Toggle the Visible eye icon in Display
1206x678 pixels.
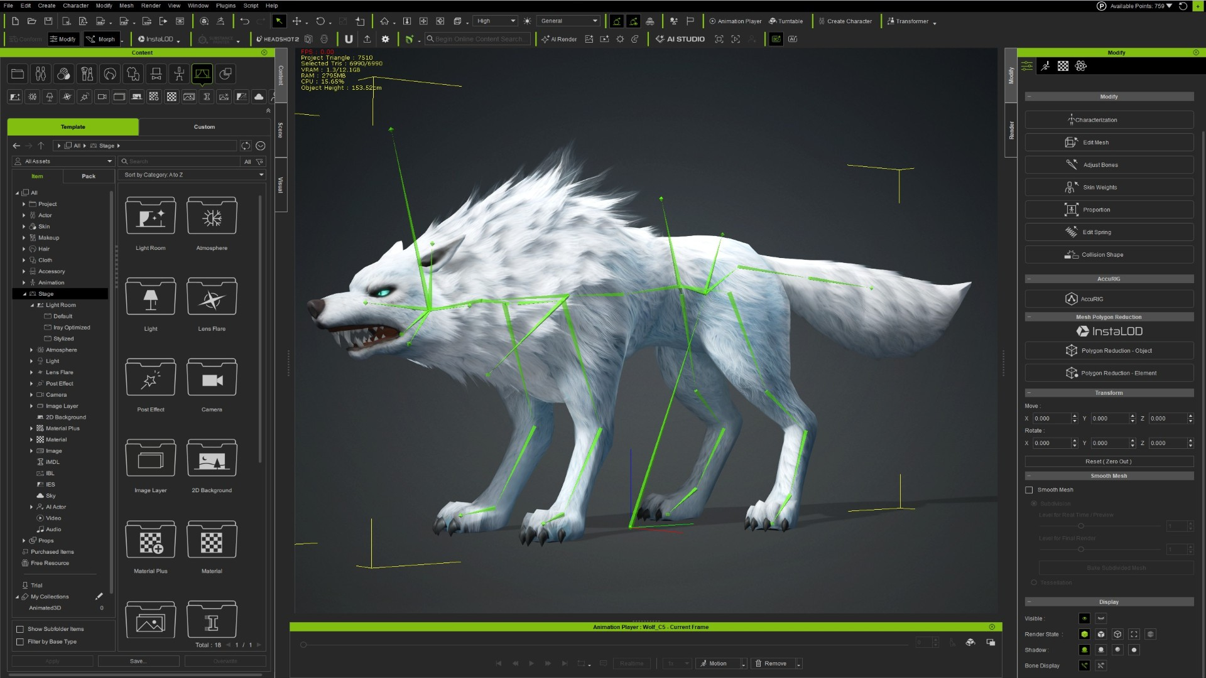[x=1084, y=618]
